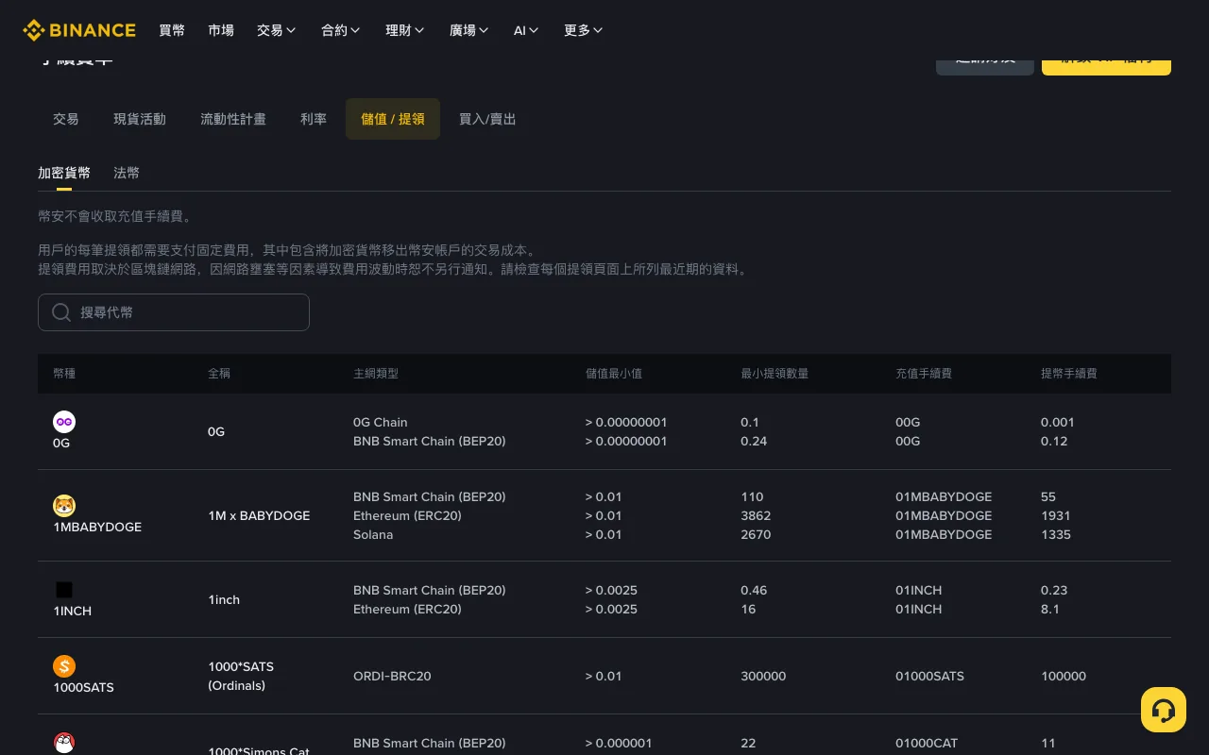Click the 1MBABYDOGE ticker name
Viewport: 1209px width, 755px height.
click(97, 527)
